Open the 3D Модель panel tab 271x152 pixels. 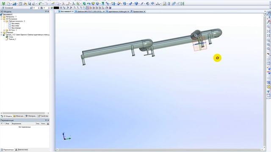7,116
